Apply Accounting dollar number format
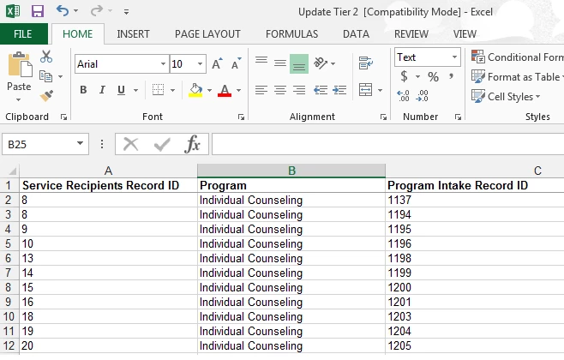The image size is (564, 360). coord(405,76)
